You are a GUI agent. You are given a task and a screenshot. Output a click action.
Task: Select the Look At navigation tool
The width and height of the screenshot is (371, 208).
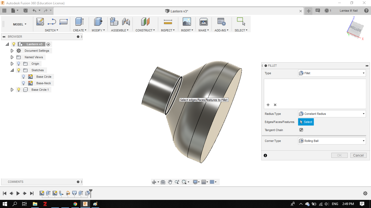click(x=163, y=182)
